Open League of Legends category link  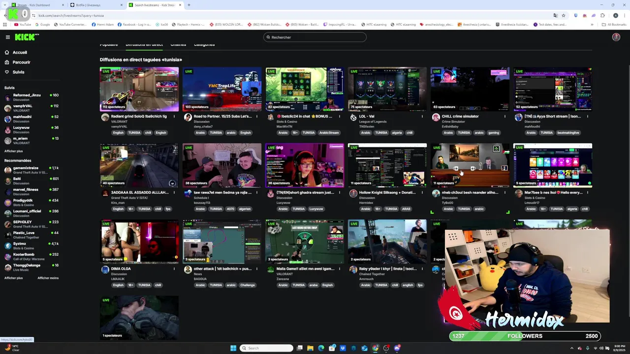(x=373, y=121)
